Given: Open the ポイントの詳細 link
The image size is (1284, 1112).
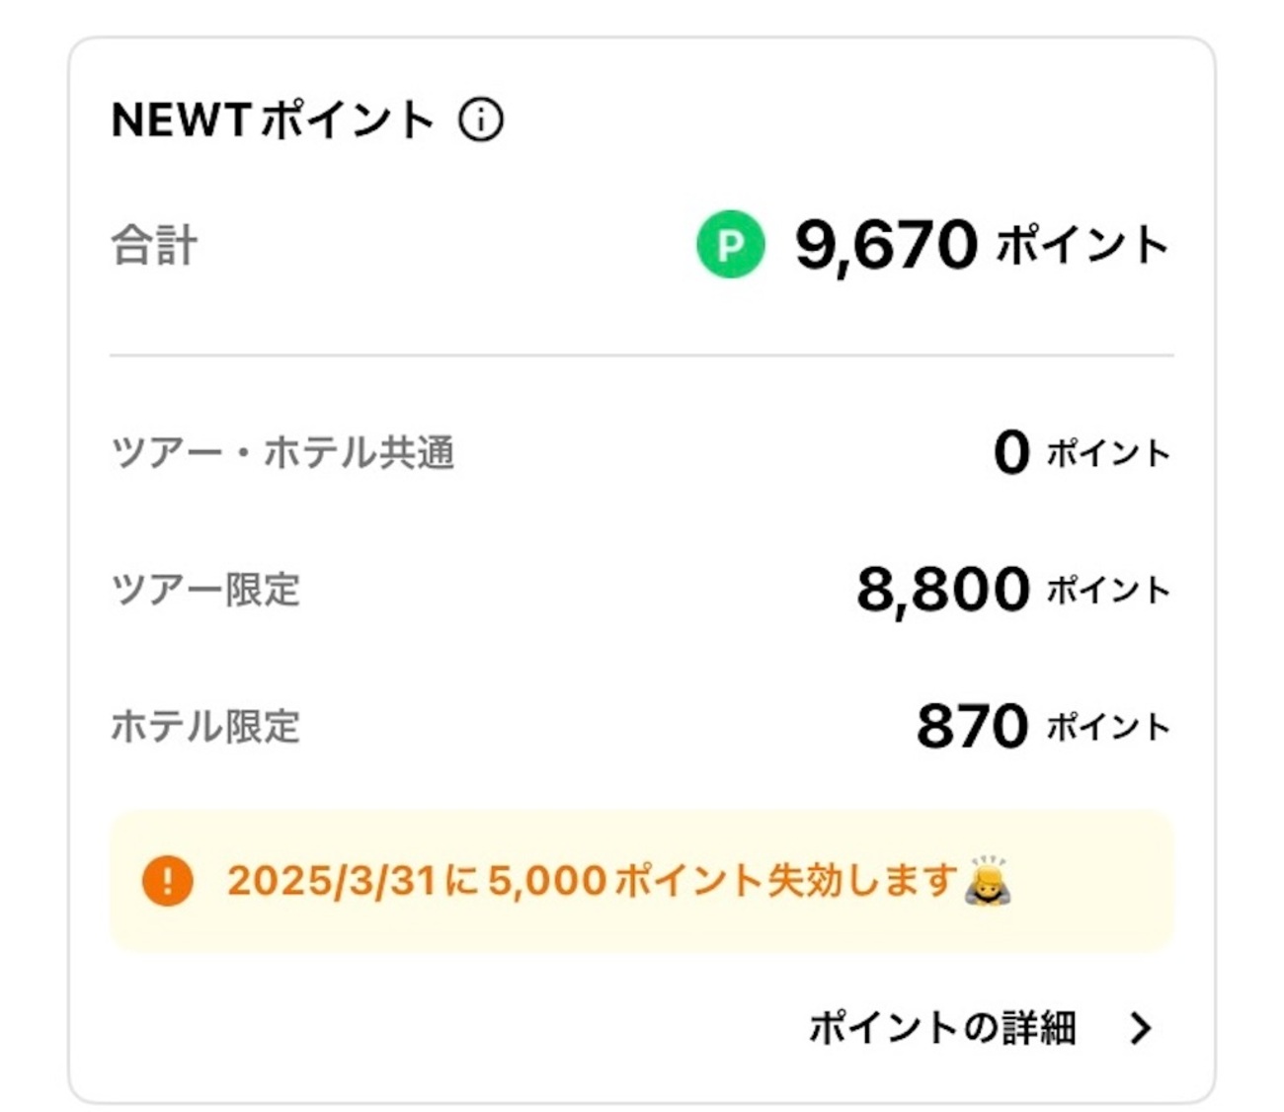Looking at the screenshot, I should pyautogui.click(x=942, y=1028).
